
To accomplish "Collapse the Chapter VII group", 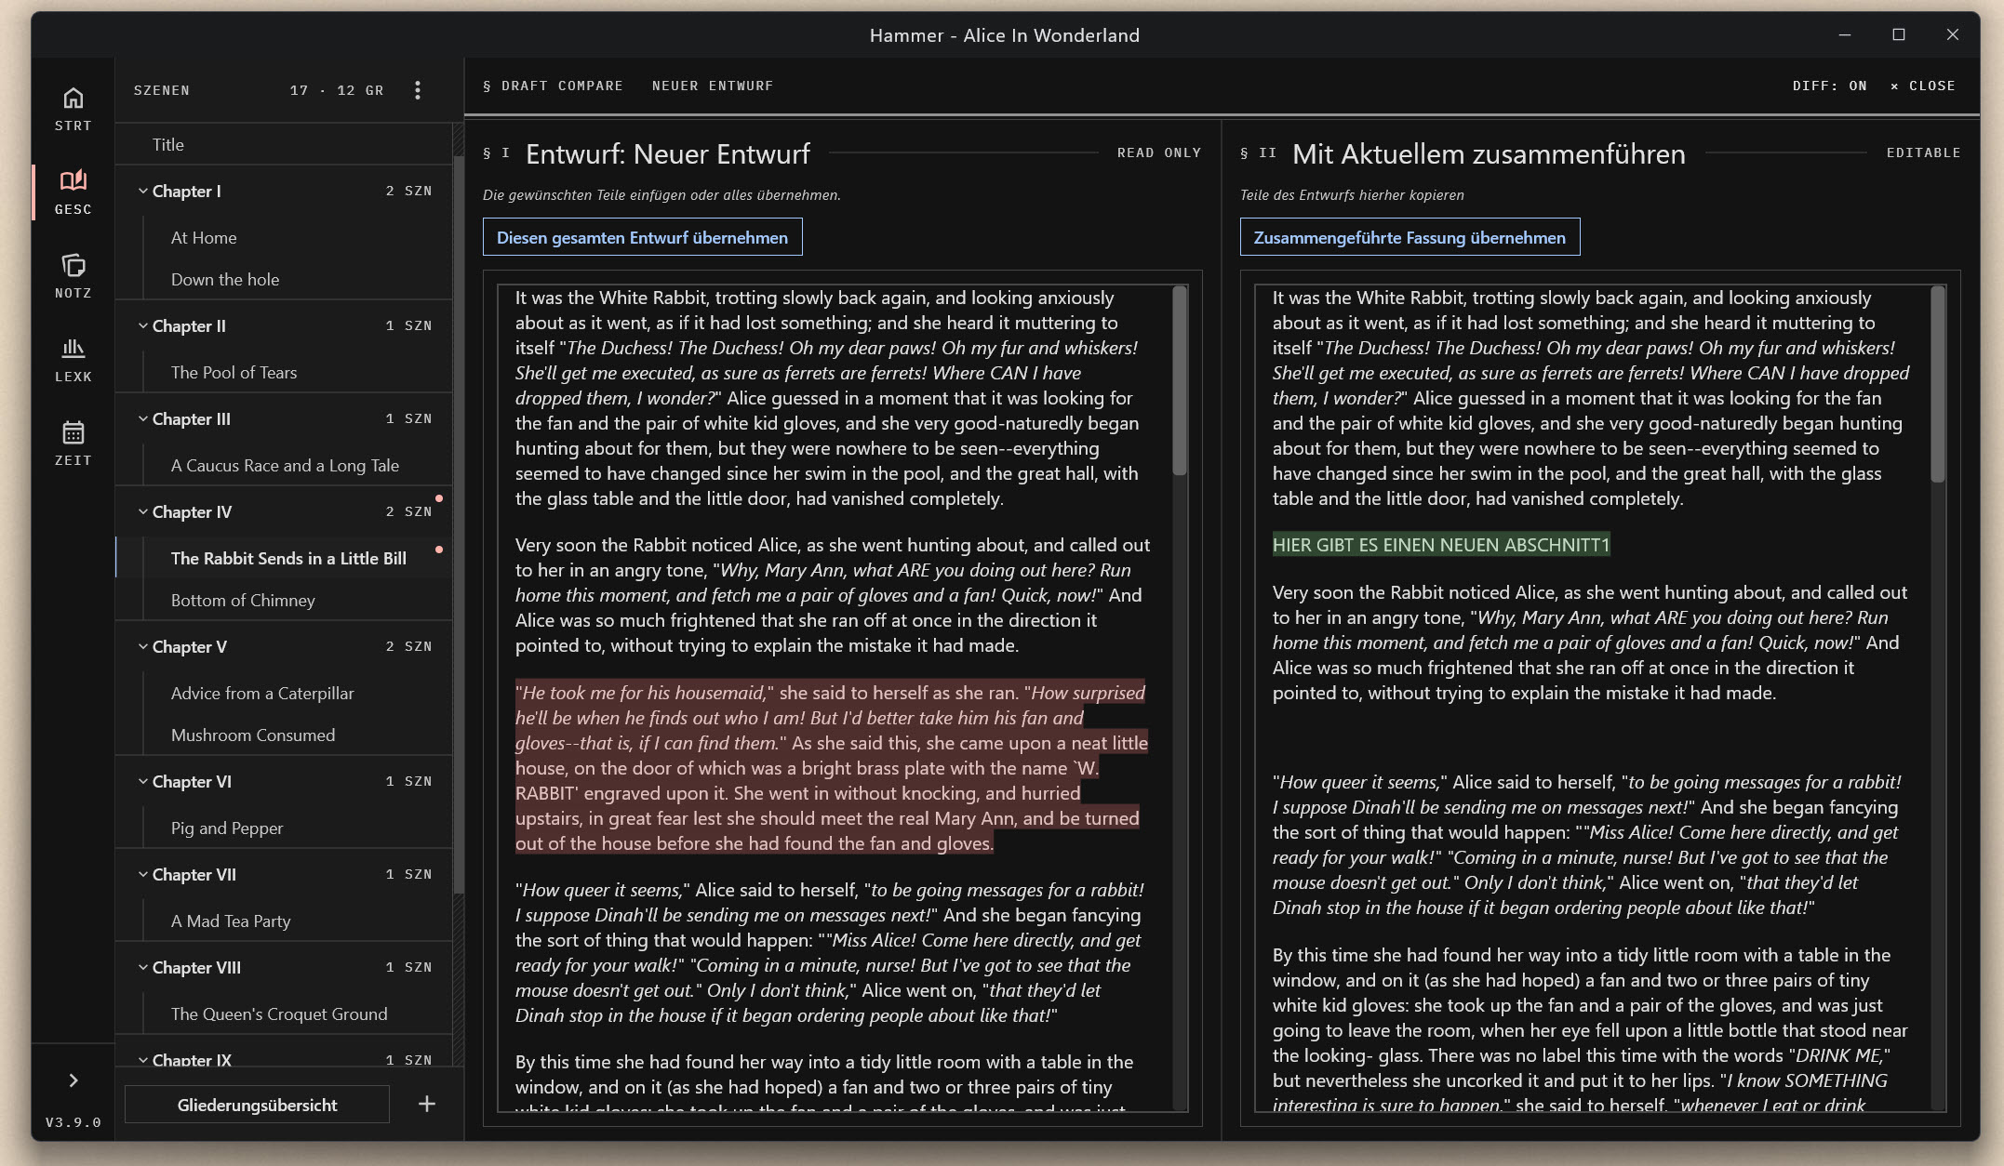I will coord(143,874).
